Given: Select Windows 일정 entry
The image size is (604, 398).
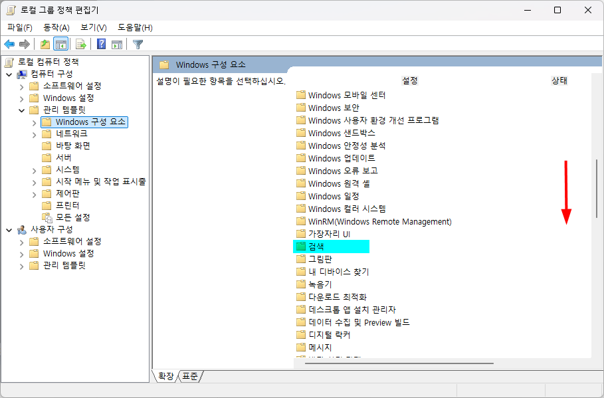Looking at the screenshot, I should click(334, 196).
